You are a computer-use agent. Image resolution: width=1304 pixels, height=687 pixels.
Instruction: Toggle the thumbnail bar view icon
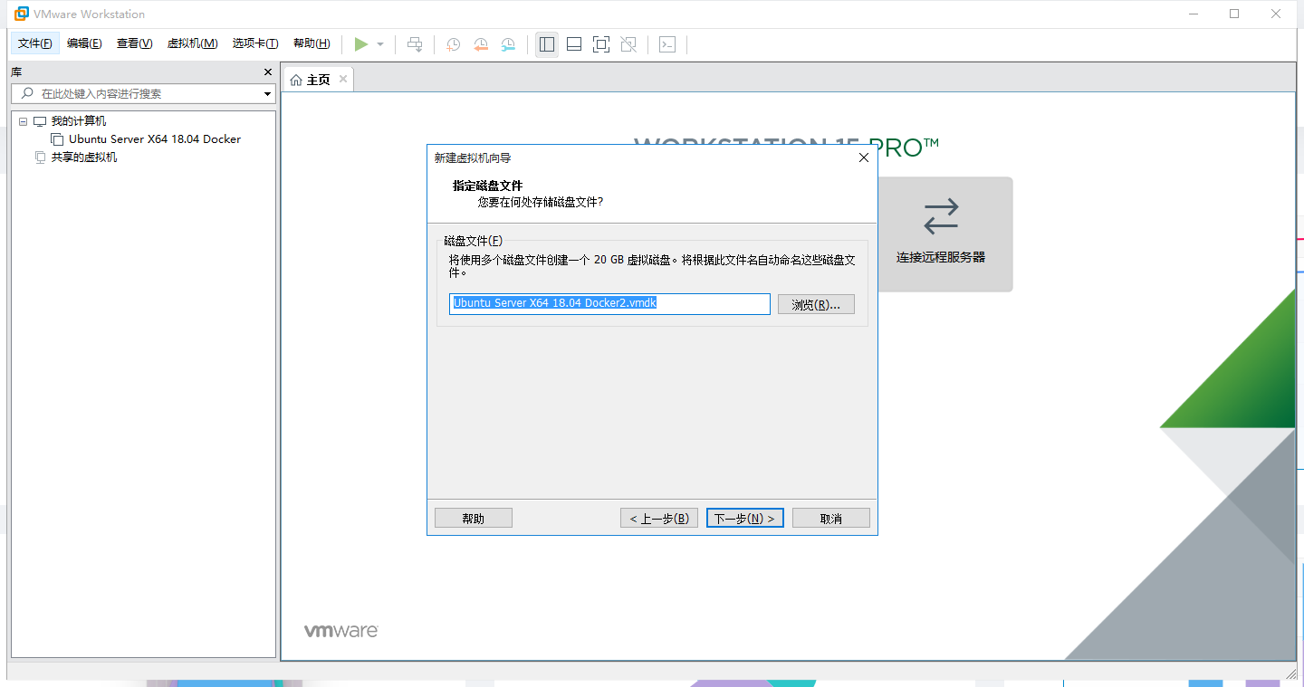(x=573, y=44)
